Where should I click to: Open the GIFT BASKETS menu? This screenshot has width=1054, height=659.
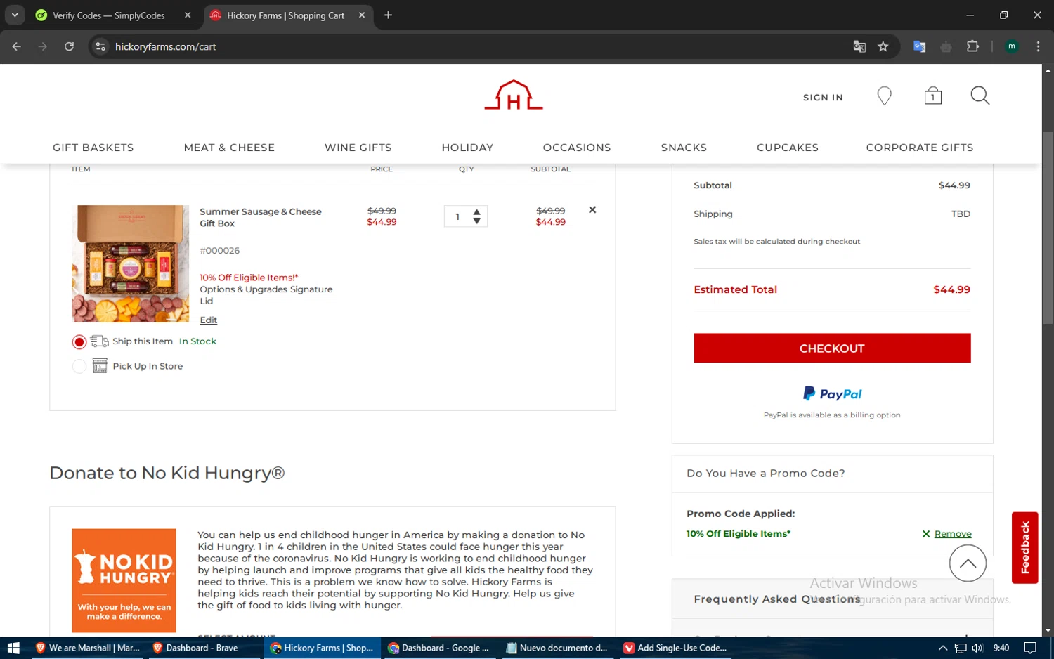[93, 148]
